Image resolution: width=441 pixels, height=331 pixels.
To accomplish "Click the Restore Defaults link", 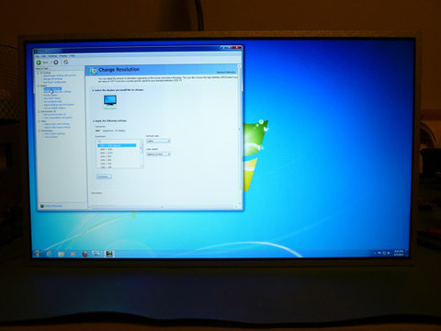I will click(x=226, y=73).
